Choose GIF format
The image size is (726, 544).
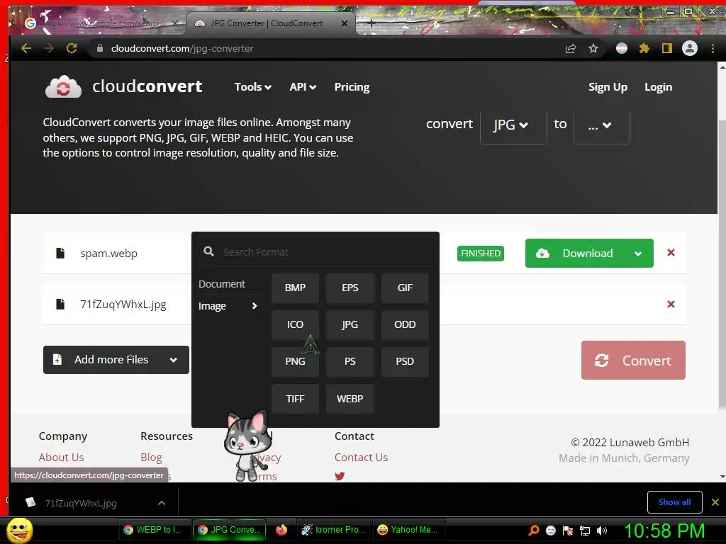point(405,288)
